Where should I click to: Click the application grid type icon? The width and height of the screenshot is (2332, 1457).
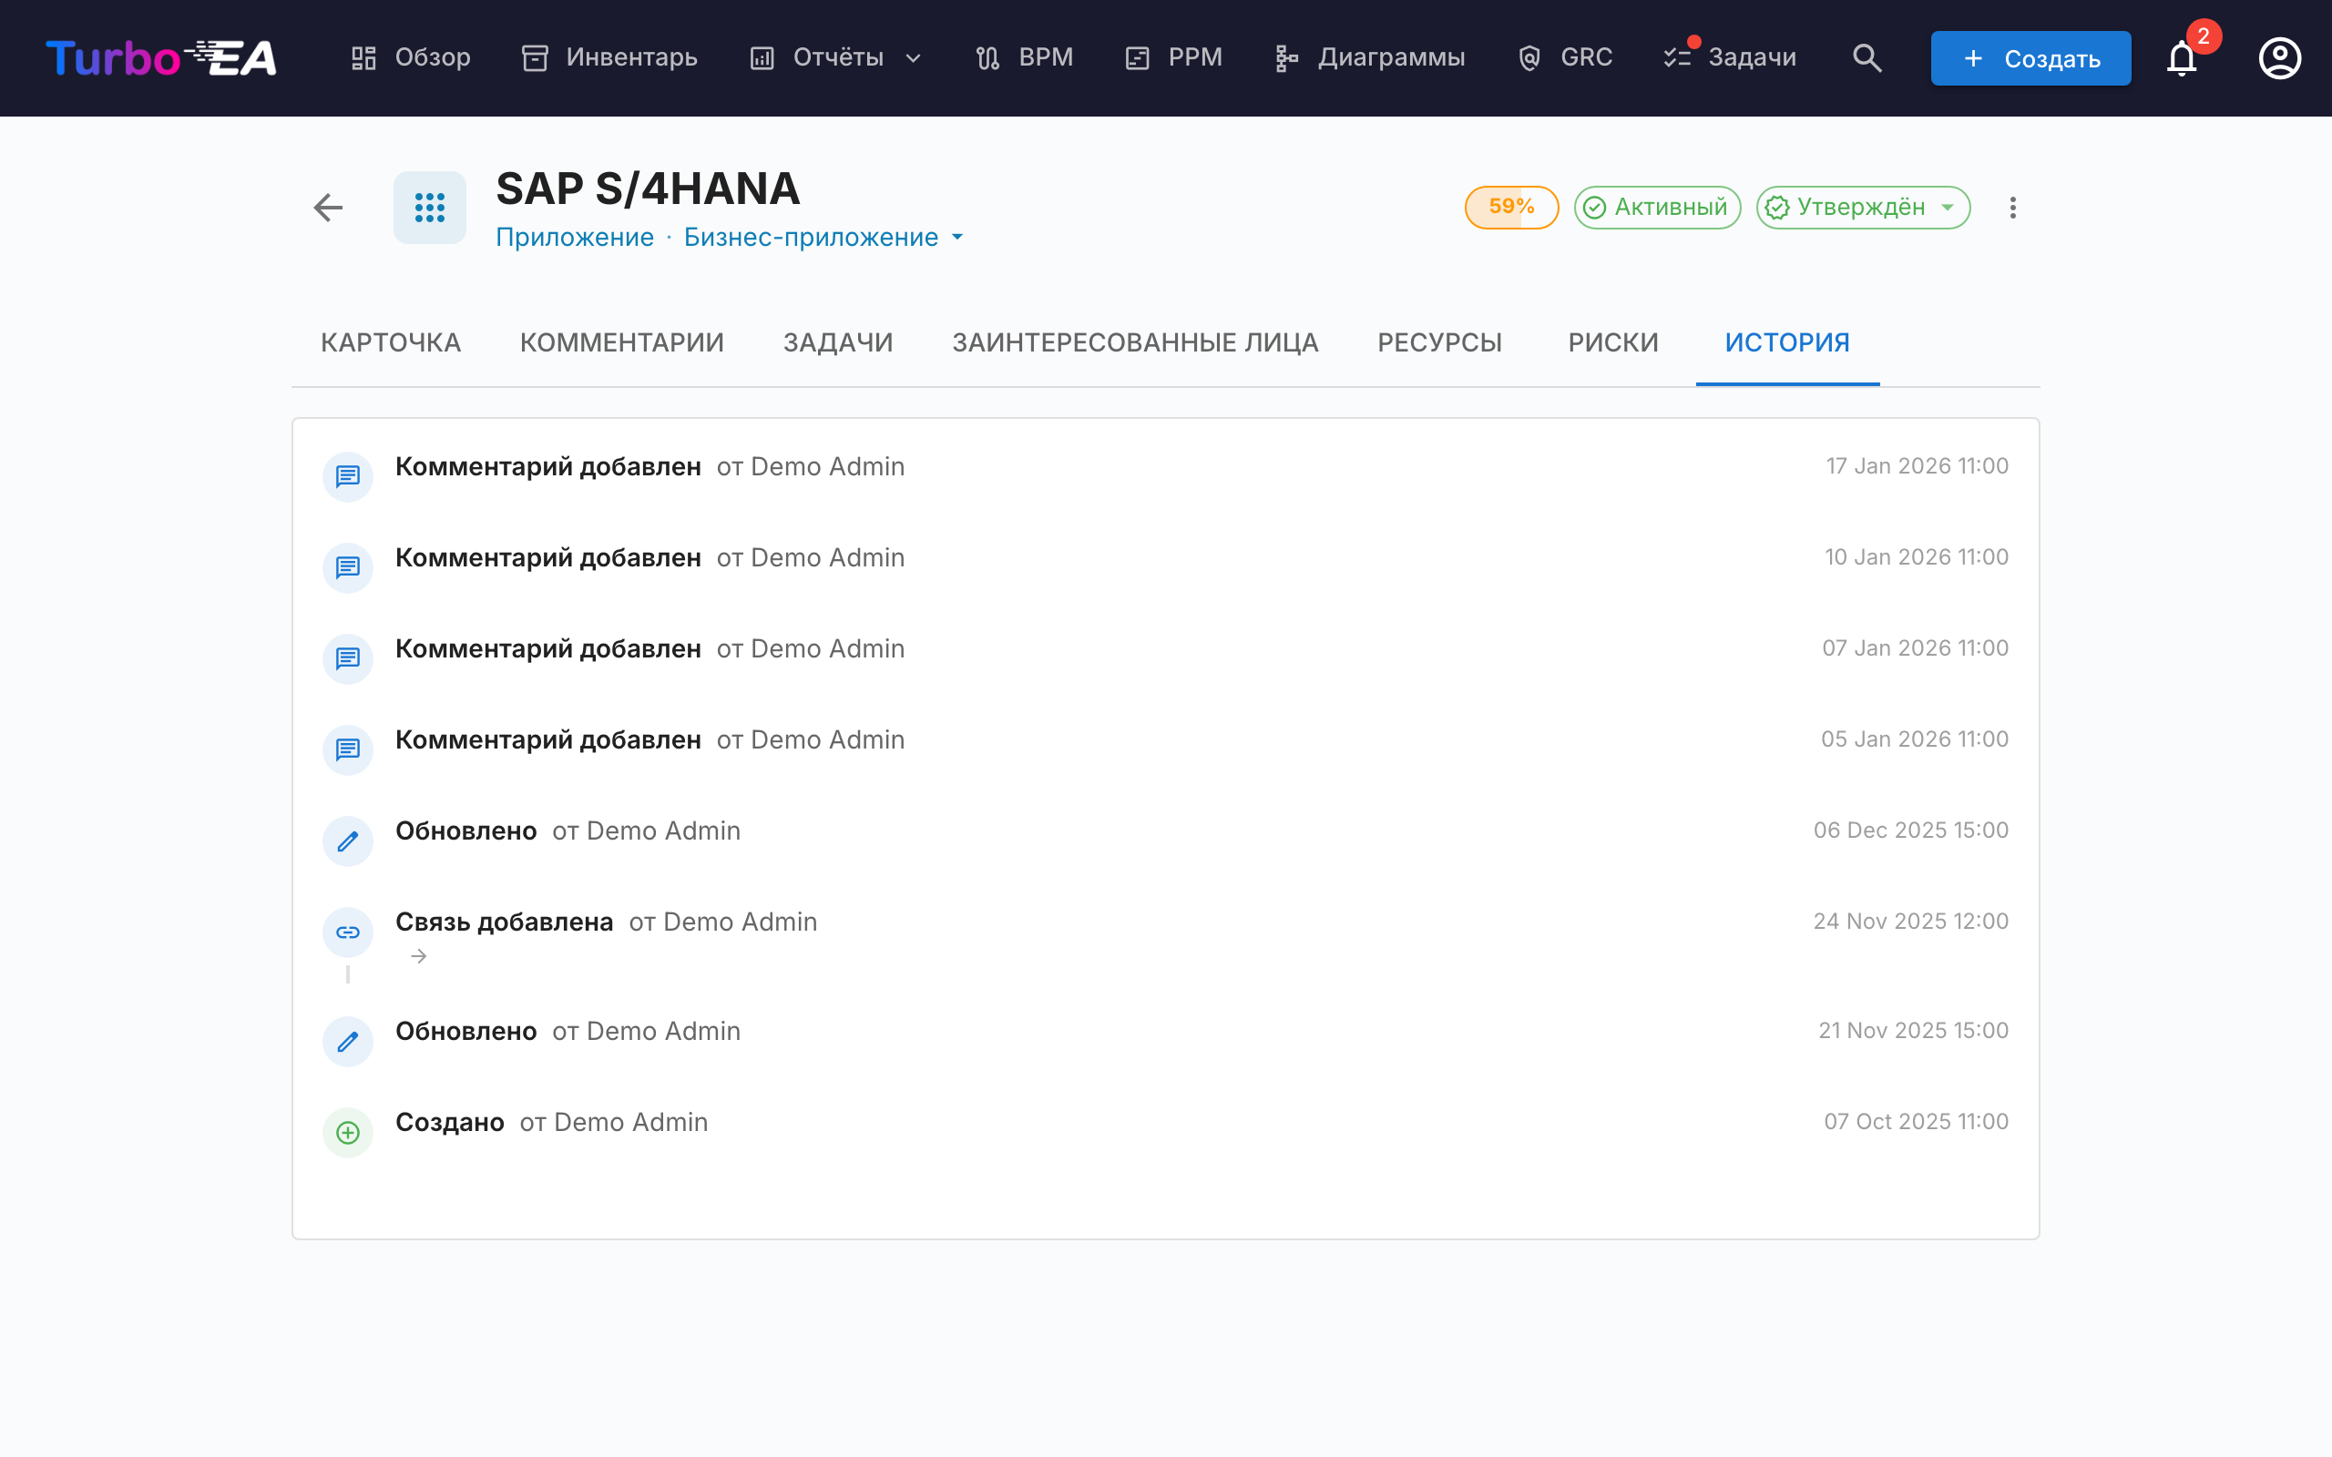430,208
